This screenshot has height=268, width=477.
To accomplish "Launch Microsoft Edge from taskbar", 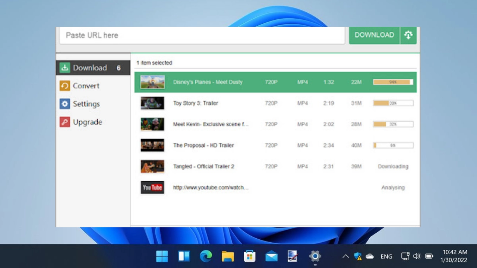I will tap(206, 256).
